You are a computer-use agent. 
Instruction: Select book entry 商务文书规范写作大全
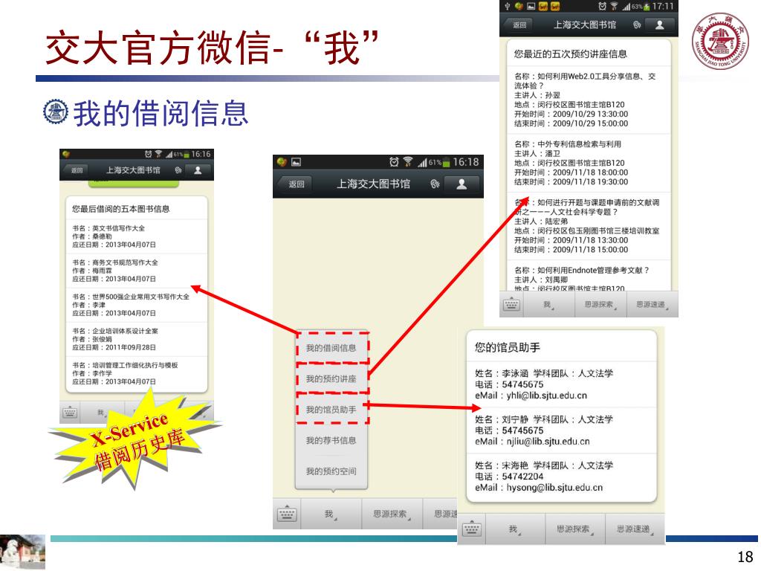137,271
